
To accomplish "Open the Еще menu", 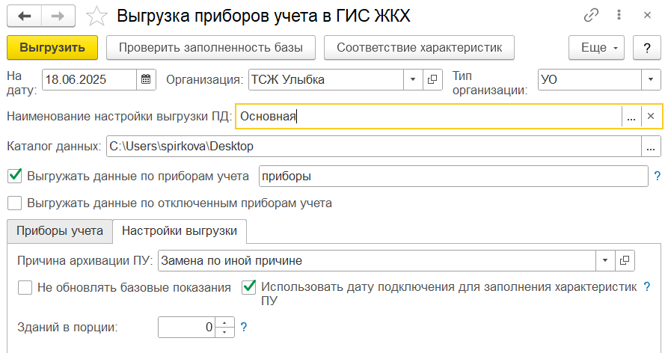I will tap(596, 48).
